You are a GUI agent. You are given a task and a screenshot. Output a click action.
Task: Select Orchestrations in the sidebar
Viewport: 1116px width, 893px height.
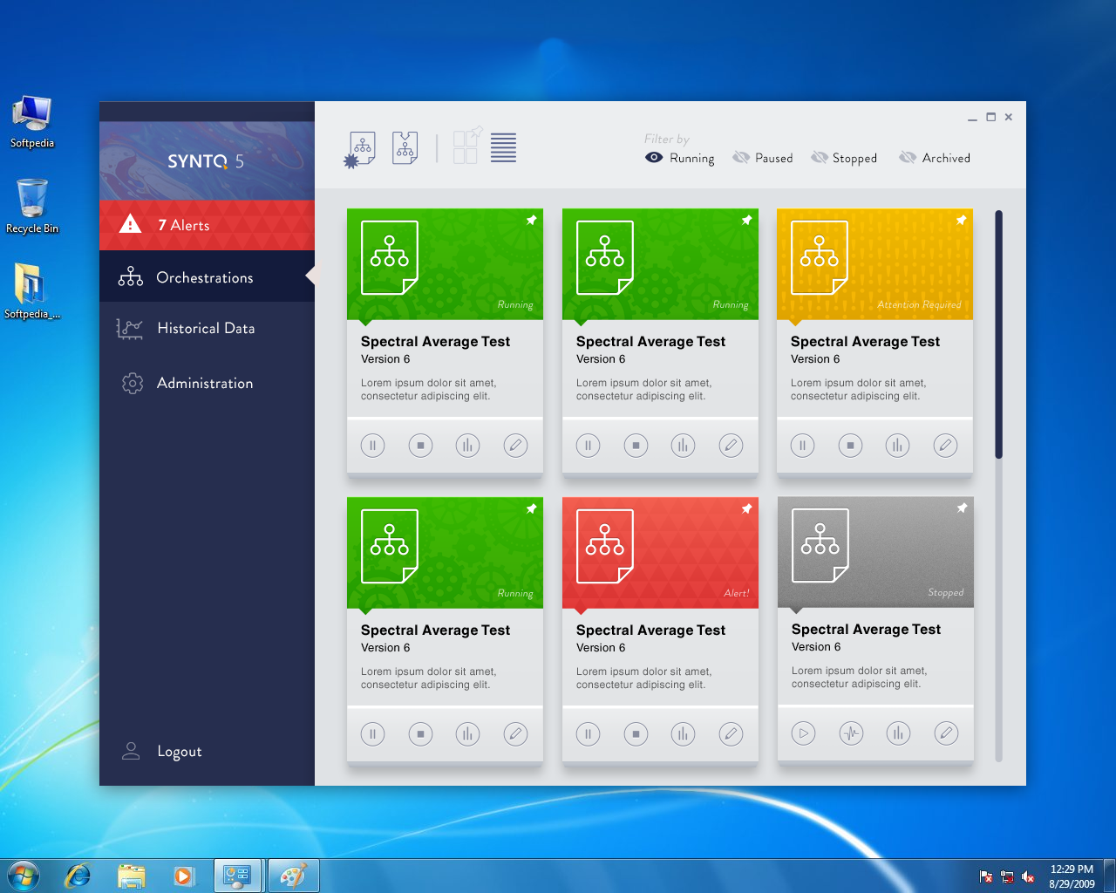pyautogui.click(x=207, y=277)
